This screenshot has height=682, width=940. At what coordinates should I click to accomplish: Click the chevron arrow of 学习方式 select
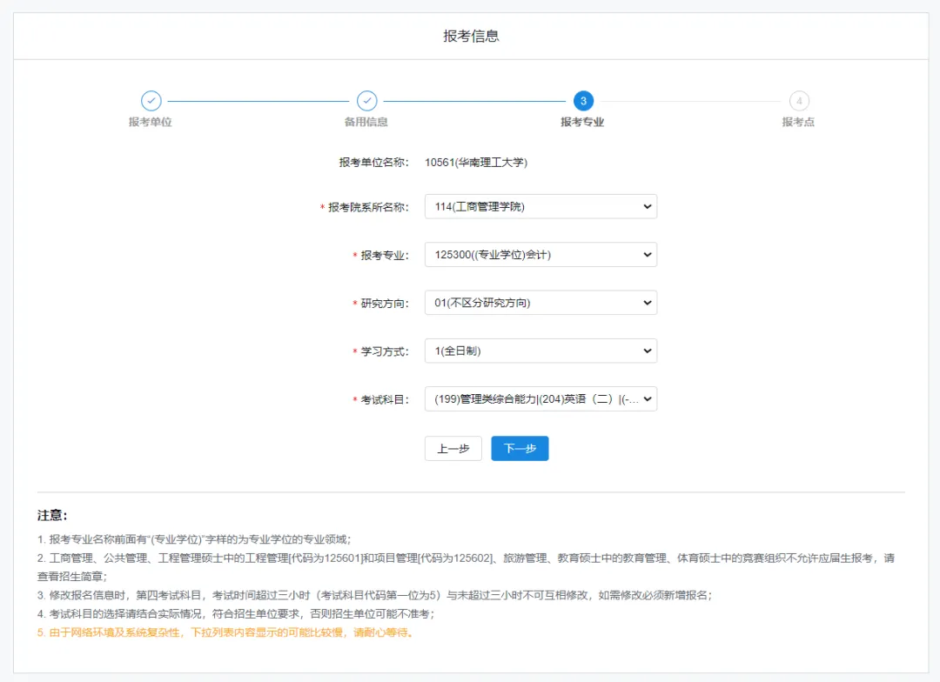648,351
